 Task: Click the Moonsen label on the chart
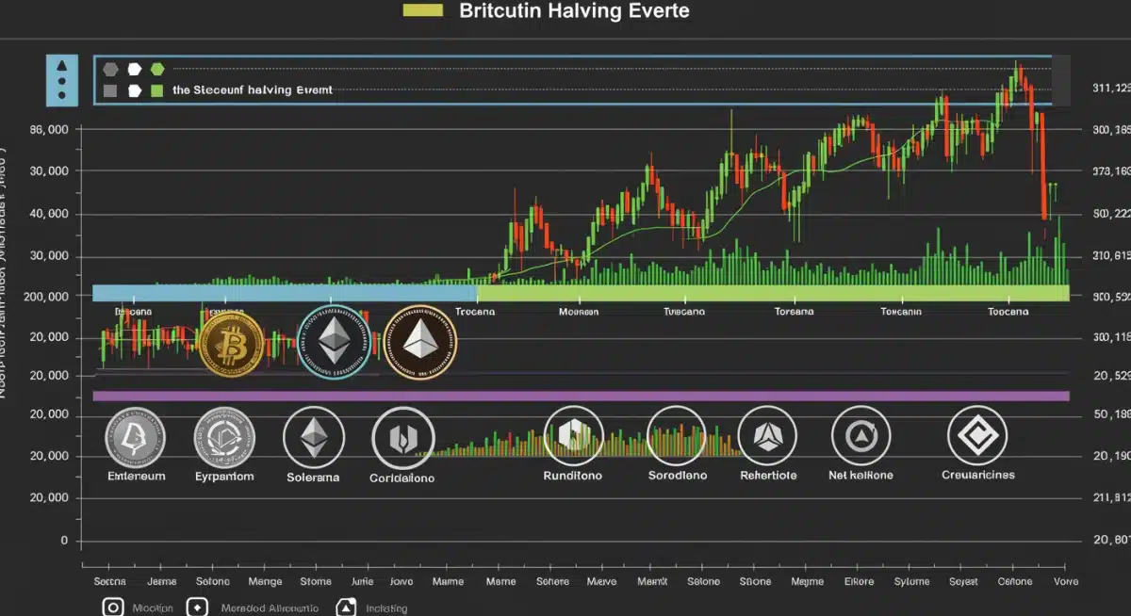581,311
